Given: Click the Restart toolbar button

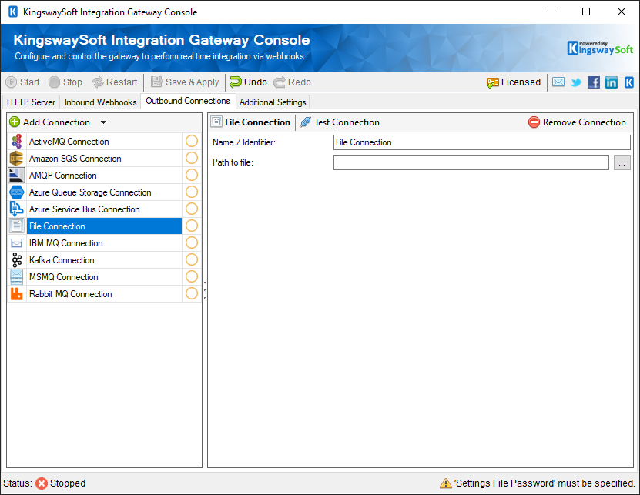Looking at the screenshot, I should 115,82.
